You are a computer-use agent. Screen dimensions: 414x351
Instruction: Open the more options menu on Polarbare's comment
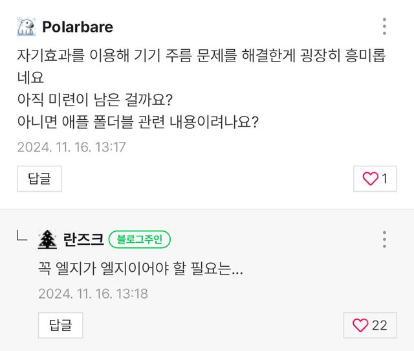click(384, 27)
